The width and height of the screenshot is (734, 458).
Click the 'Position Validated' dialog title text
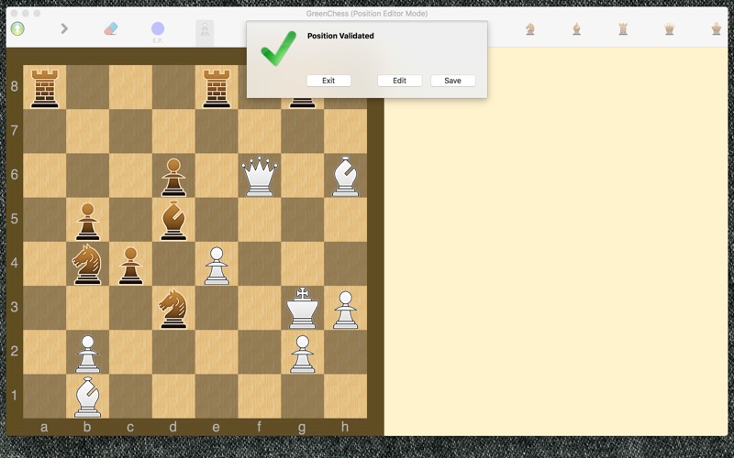click(x=340, y=36)
